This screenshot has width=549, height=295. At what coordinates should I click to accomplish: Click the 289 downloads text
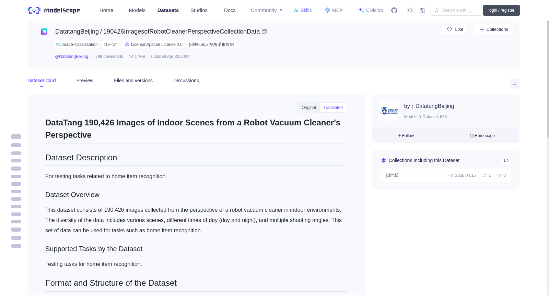109,57
